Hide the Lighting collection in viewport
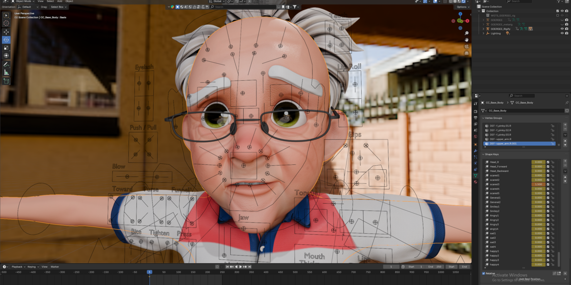The image size is (571, 285). (562, 33)
